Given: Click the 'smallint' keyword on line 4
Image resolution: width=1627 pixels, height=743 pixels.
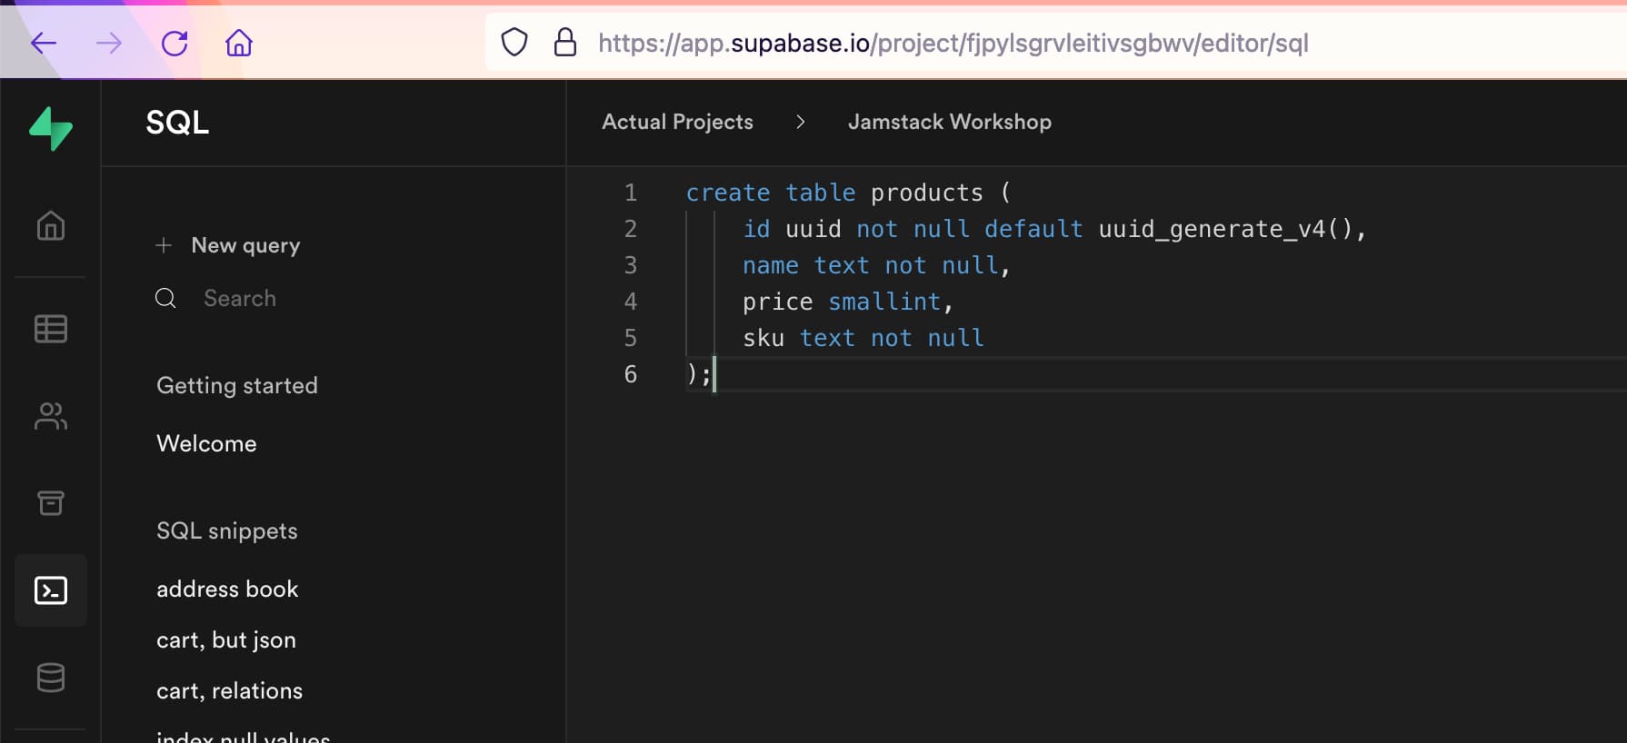Looking at the screenshot, I should tap(883, 302).
